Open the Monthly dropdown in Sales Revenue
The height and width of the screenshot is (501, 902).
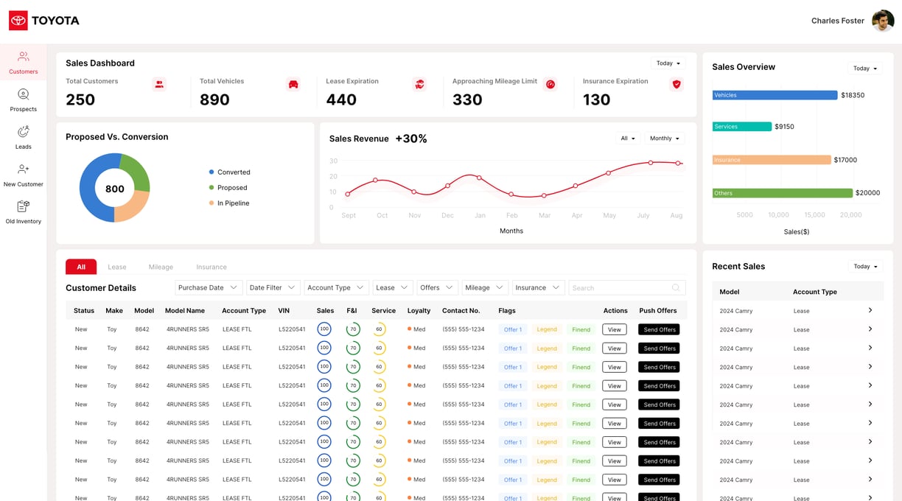tap(664, 139)
